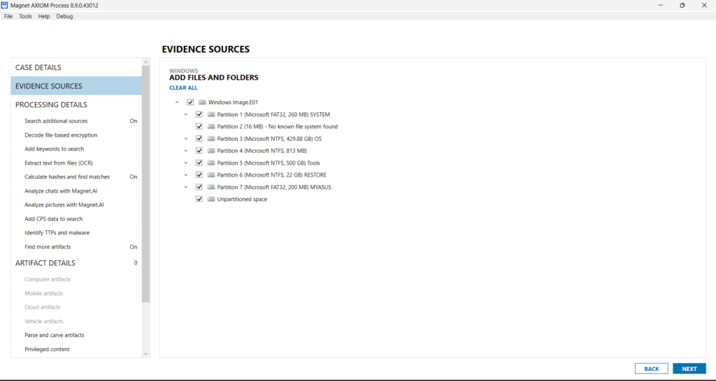The height and width of the screenshot is (381, 716).
Task: Open PROCESSING DETAILS section
Action: tap(76, 105)
